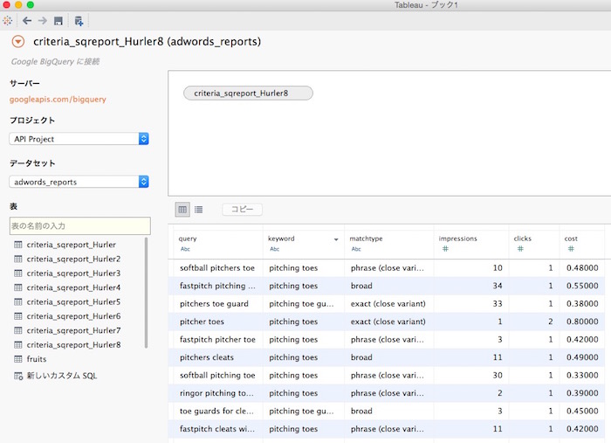
Task: Click impressions value 34
Action: [x=498, y=286]
